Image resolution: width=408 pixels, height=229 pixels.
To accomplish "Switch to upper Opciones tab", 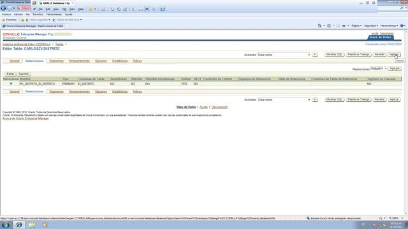I will pyautogui.click(x=101, y=61).
